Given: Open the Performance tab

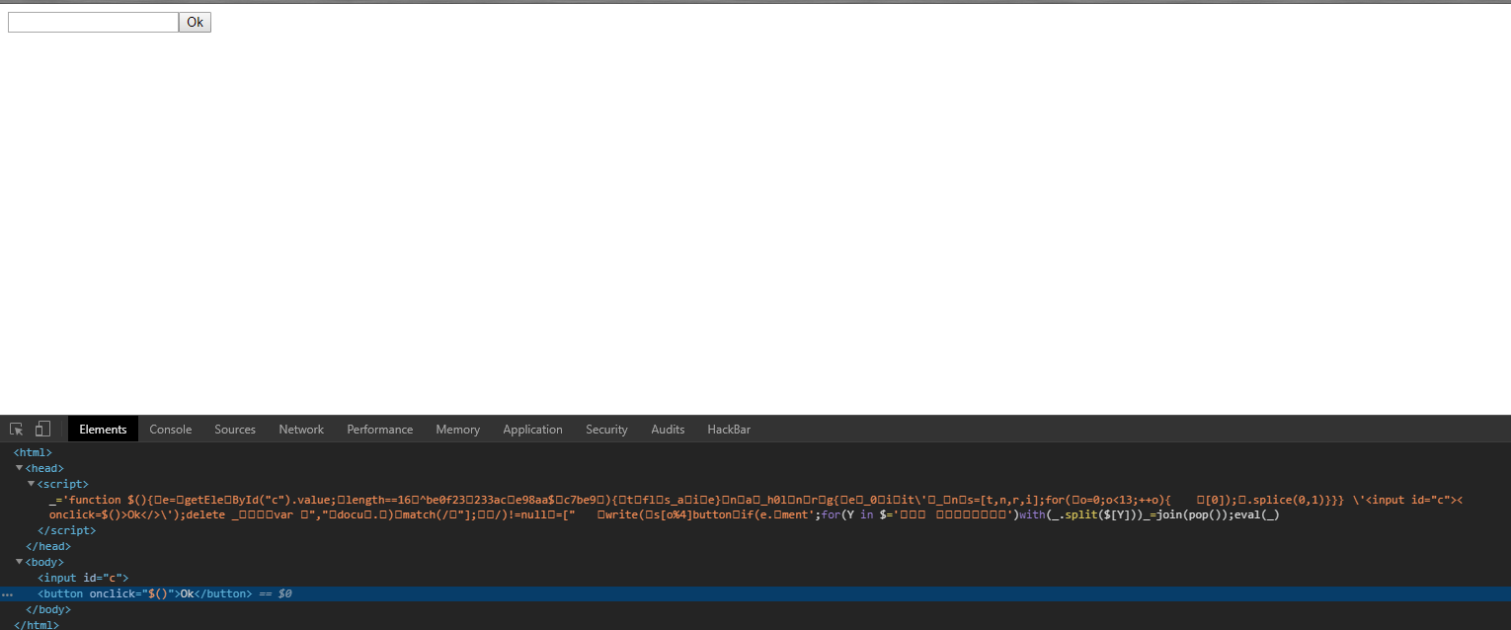Looking at the screenshot, I should [x=379, y=429].
